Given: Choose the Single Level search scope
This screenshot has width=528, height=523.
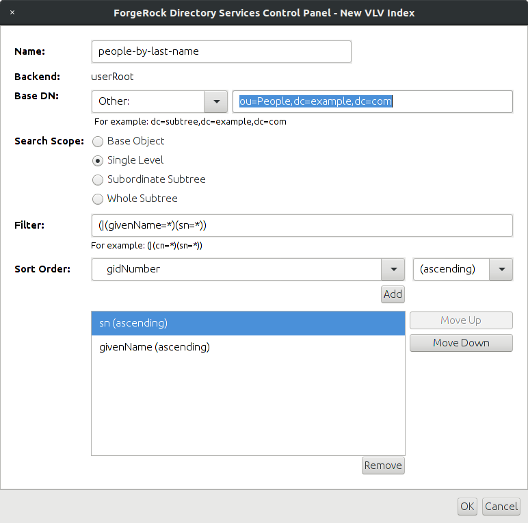Looking at the screenshot, I should (98, 161).
